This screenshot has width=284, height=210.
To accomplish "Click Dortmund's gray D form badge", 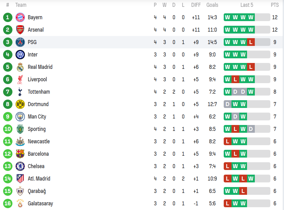I will pos(227,104).
